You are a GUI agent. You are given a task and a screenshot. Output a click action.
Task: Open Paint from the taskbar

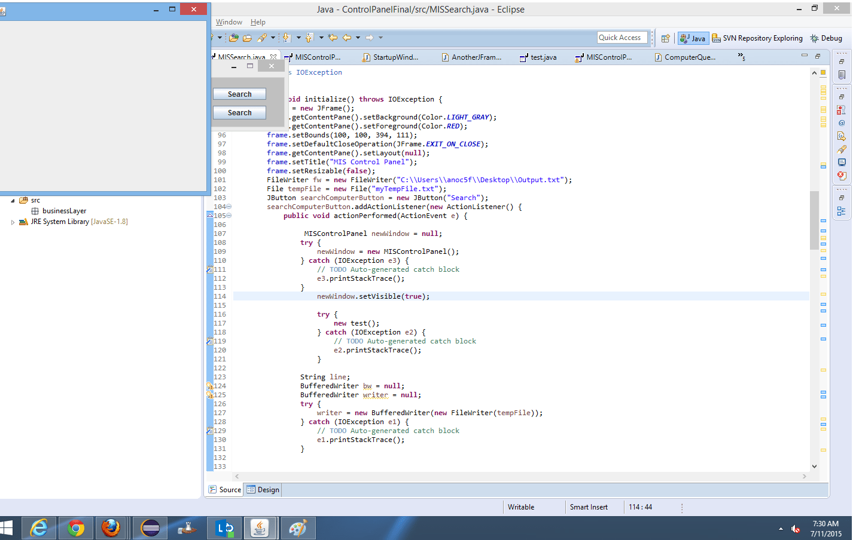[298, 528]
